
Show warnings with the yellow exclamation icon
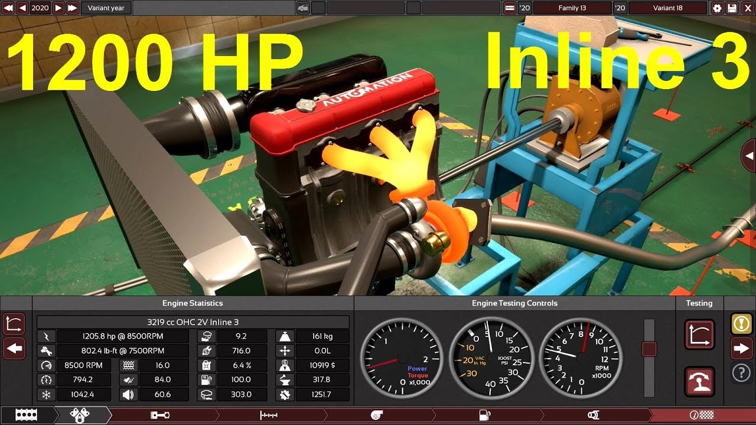(741, 323)
